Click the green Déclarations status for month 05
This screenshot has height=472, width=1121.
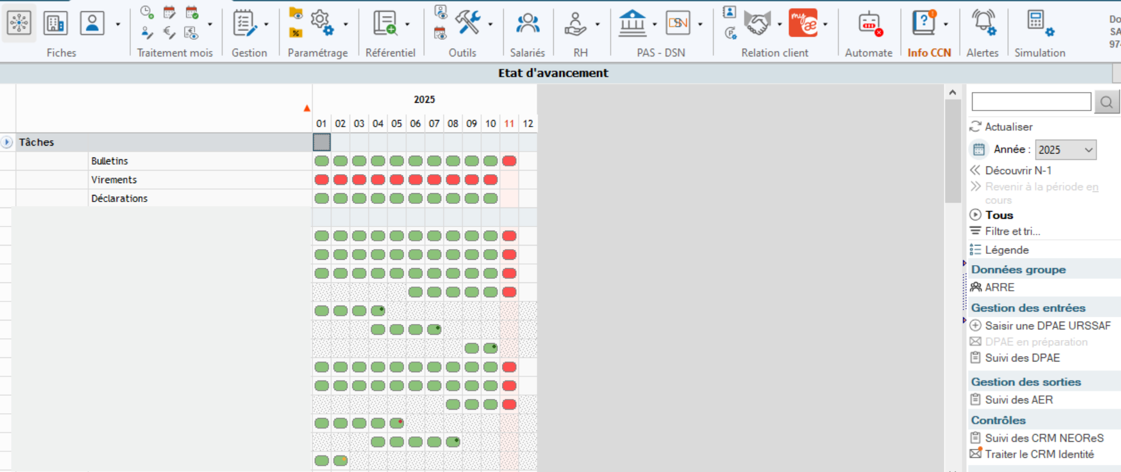pos(396,199)
